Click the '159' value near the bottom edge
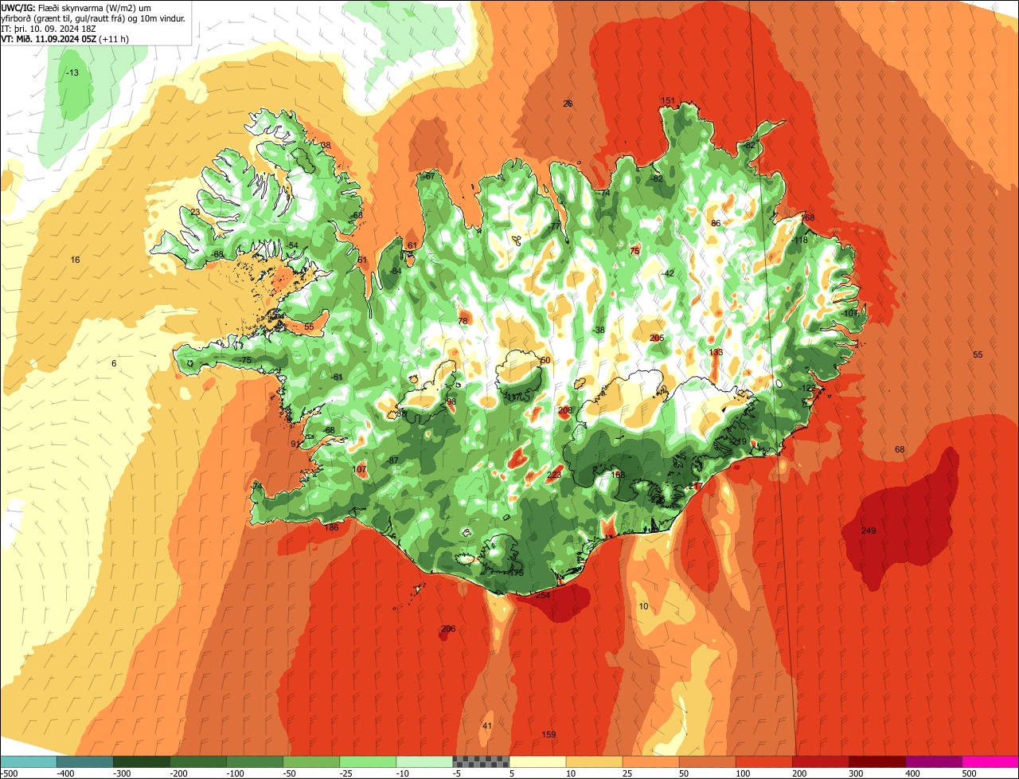Image resolution: width=1019 pixels, height=779 pixels. pos(549,734)
